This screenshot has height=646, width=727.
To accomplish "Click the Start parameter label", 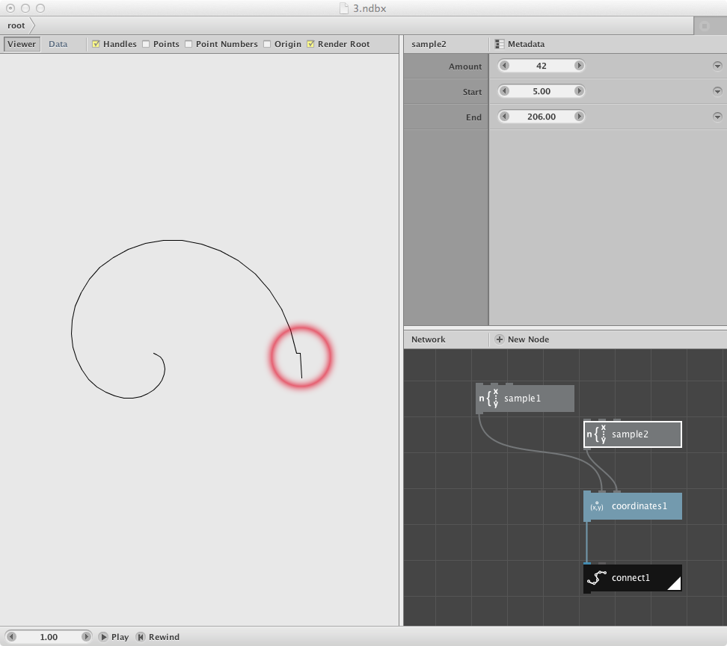I will point(472,92).
